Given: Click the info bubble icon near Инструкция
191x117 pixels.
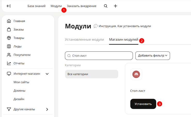Looking at the screenshot, I should (95, 26).
